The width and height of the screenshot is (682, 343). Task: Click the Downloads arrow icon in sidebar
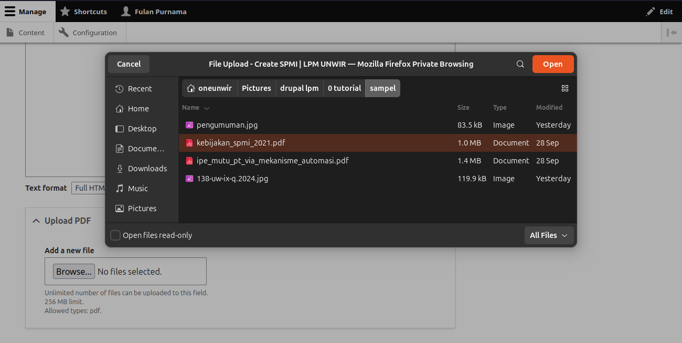coord(119,169)
